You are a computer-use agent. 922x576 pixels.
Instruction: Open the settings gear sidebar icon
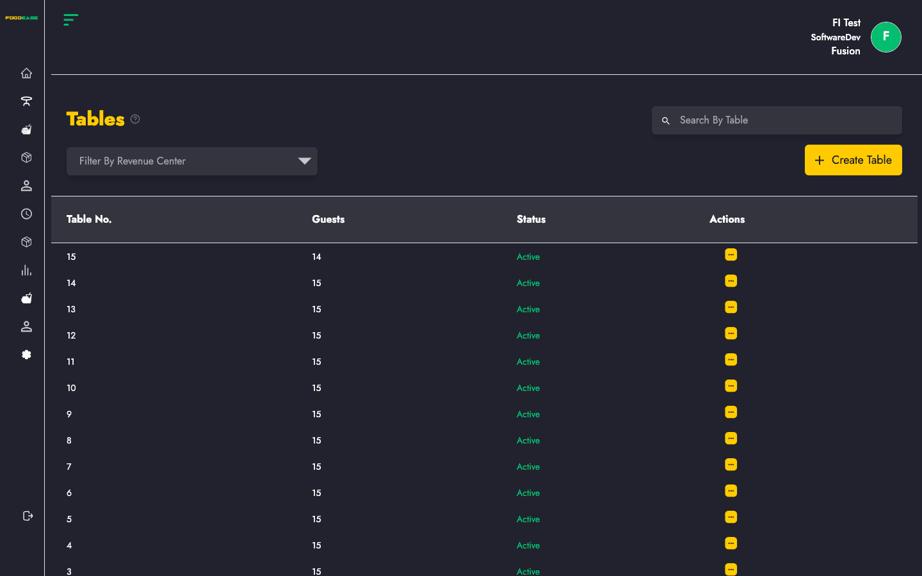tap(26, 355)
